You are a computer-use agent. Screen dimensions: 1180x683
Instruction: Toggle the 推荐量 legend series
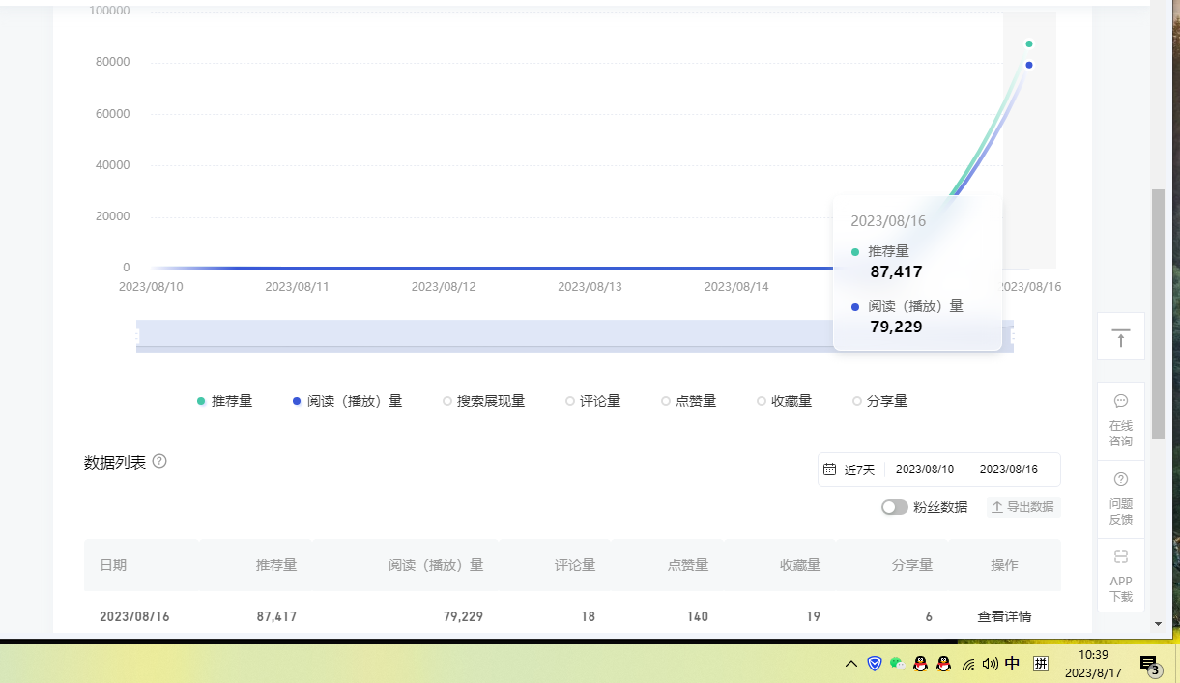coord(224,401)
